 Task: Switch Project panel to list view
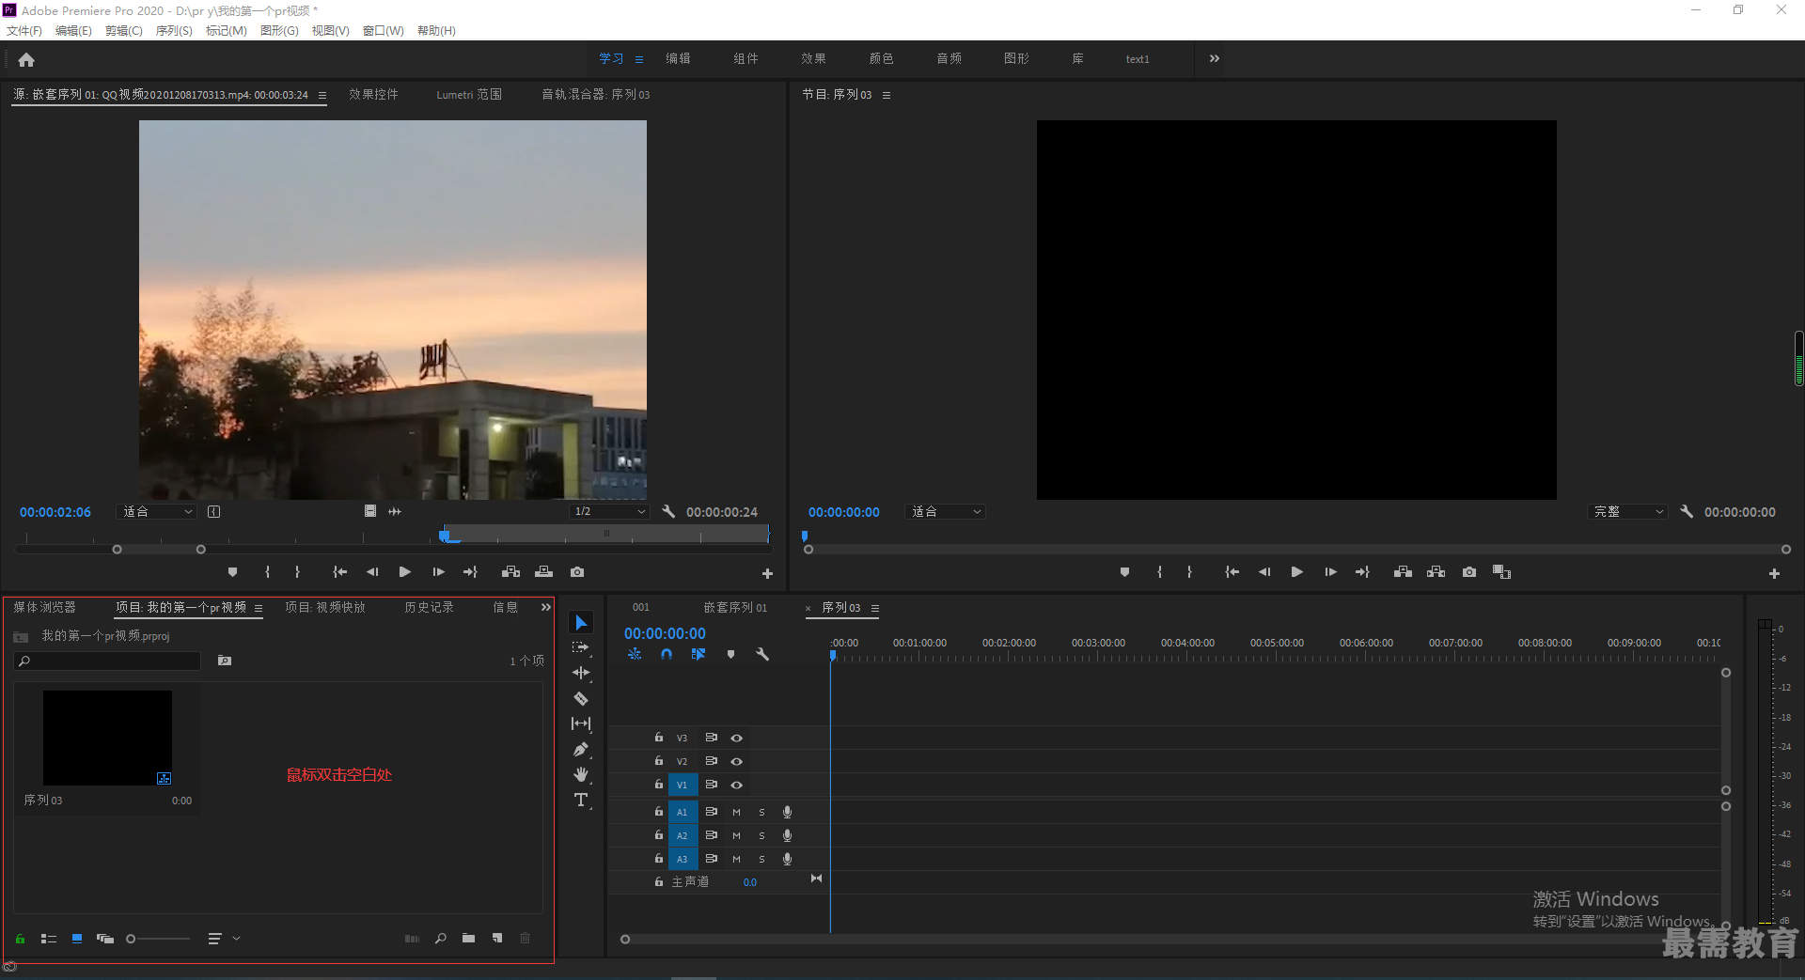pos(49,938)
